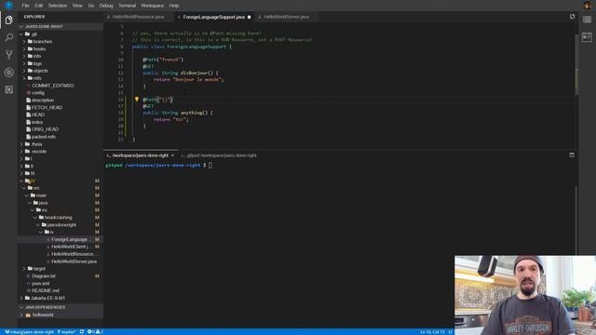Screen dimensions: 596x335
Task: Switch to the HelloWorldResource.java editor tab
Action: (x=139, y=17)
